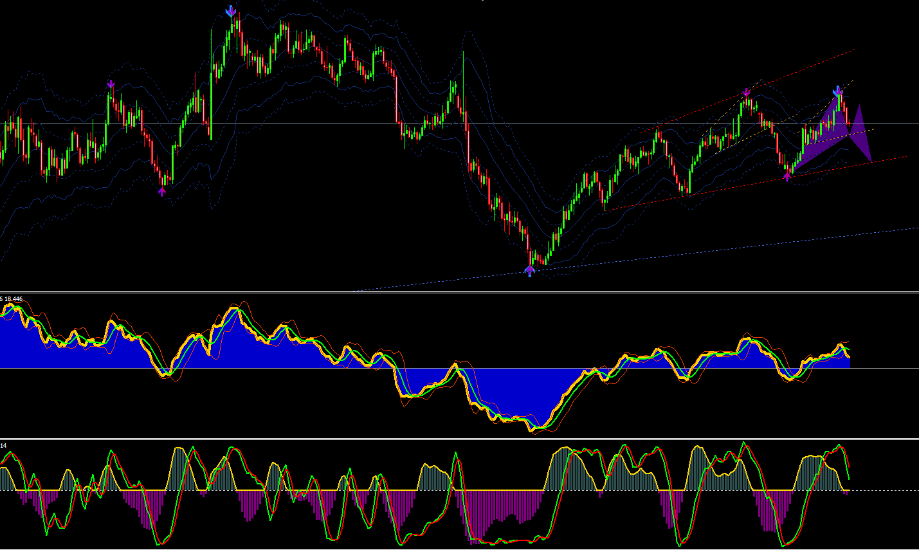Click the blue up arrow below the chart's lowest trough
The height and width of the screenshot is (550, 919).
coord(530,271)
